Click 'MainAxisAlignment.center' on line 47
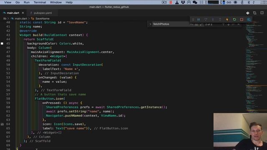Screen dimensions: 267x150 pos(90,52)
